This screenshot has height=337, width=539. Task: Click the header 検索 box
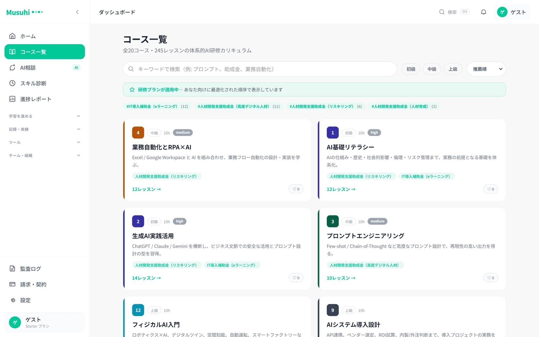click(x=454, y=12)
